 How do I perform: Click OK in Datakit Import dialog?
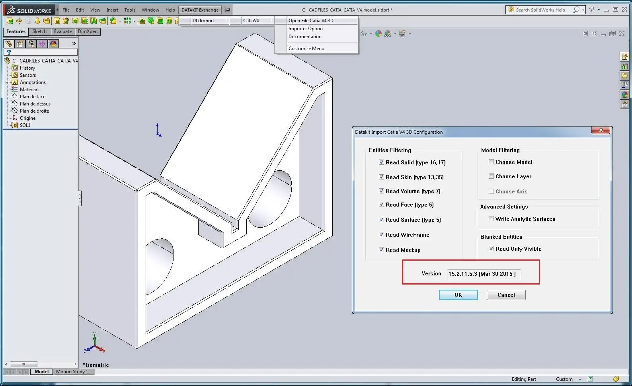pos(458,295)
